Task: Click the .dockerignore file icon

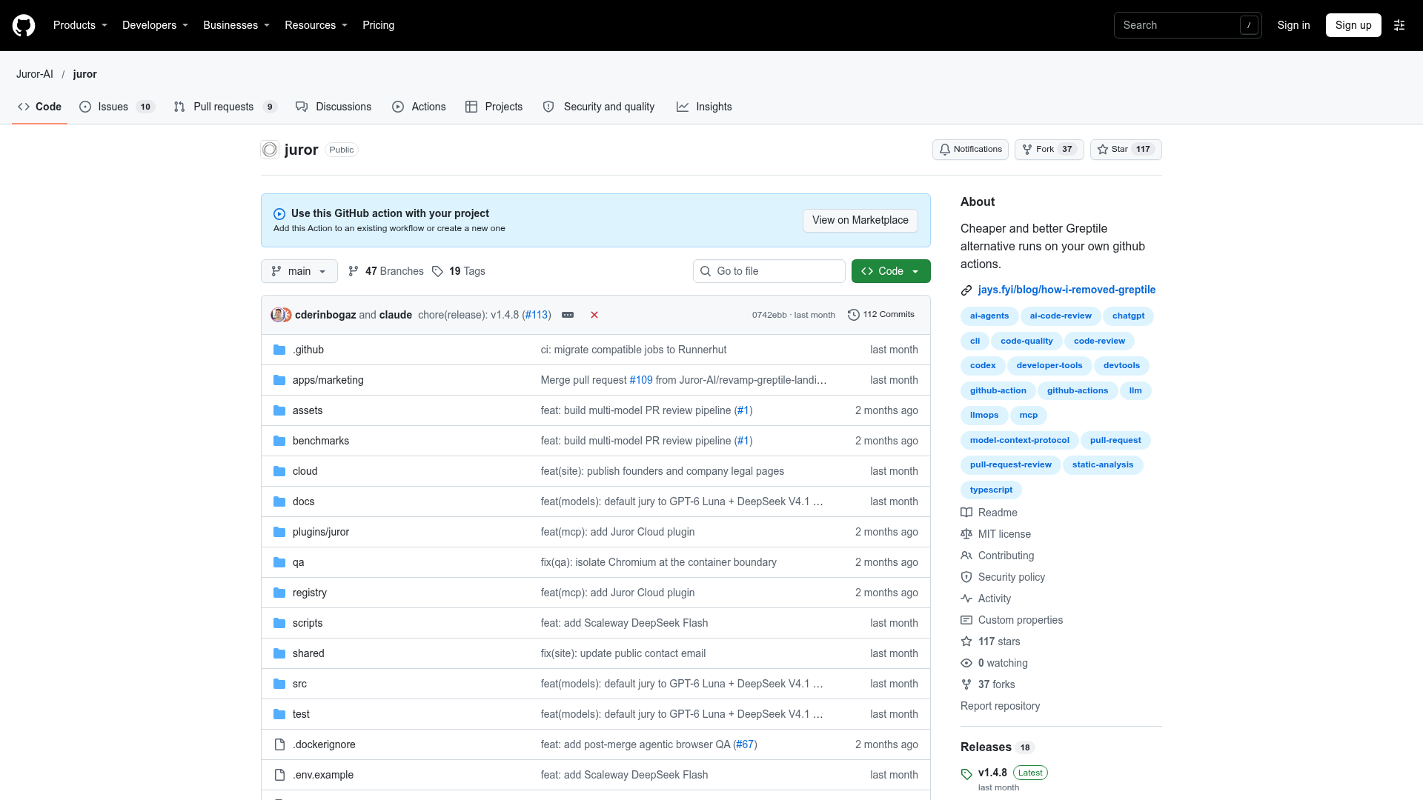Action: [279, 744]
